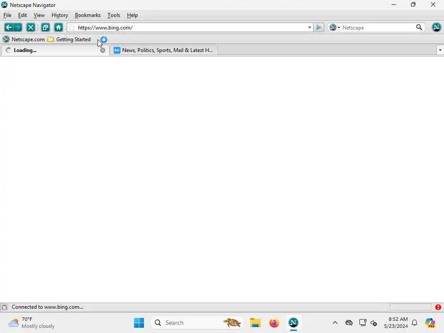Expand the address bar history dropdown

click(x=310, y=27)
